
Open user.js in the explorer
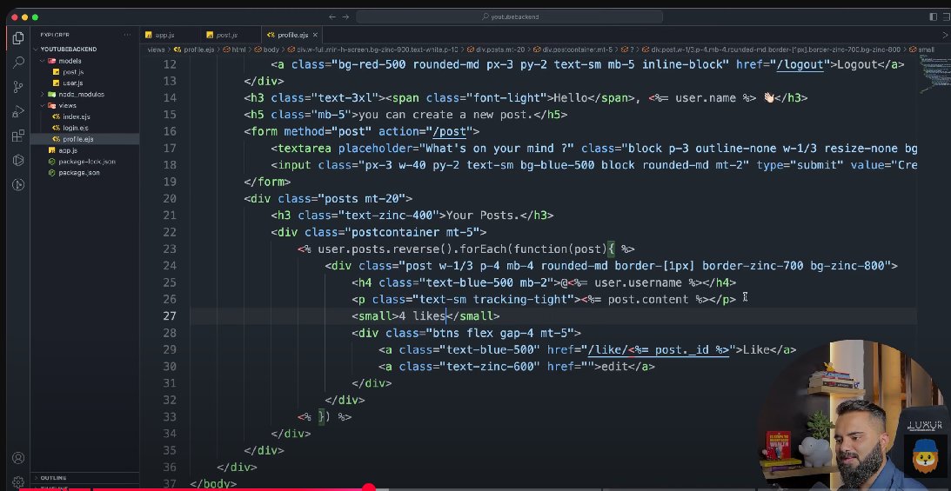tap(72, 83)
